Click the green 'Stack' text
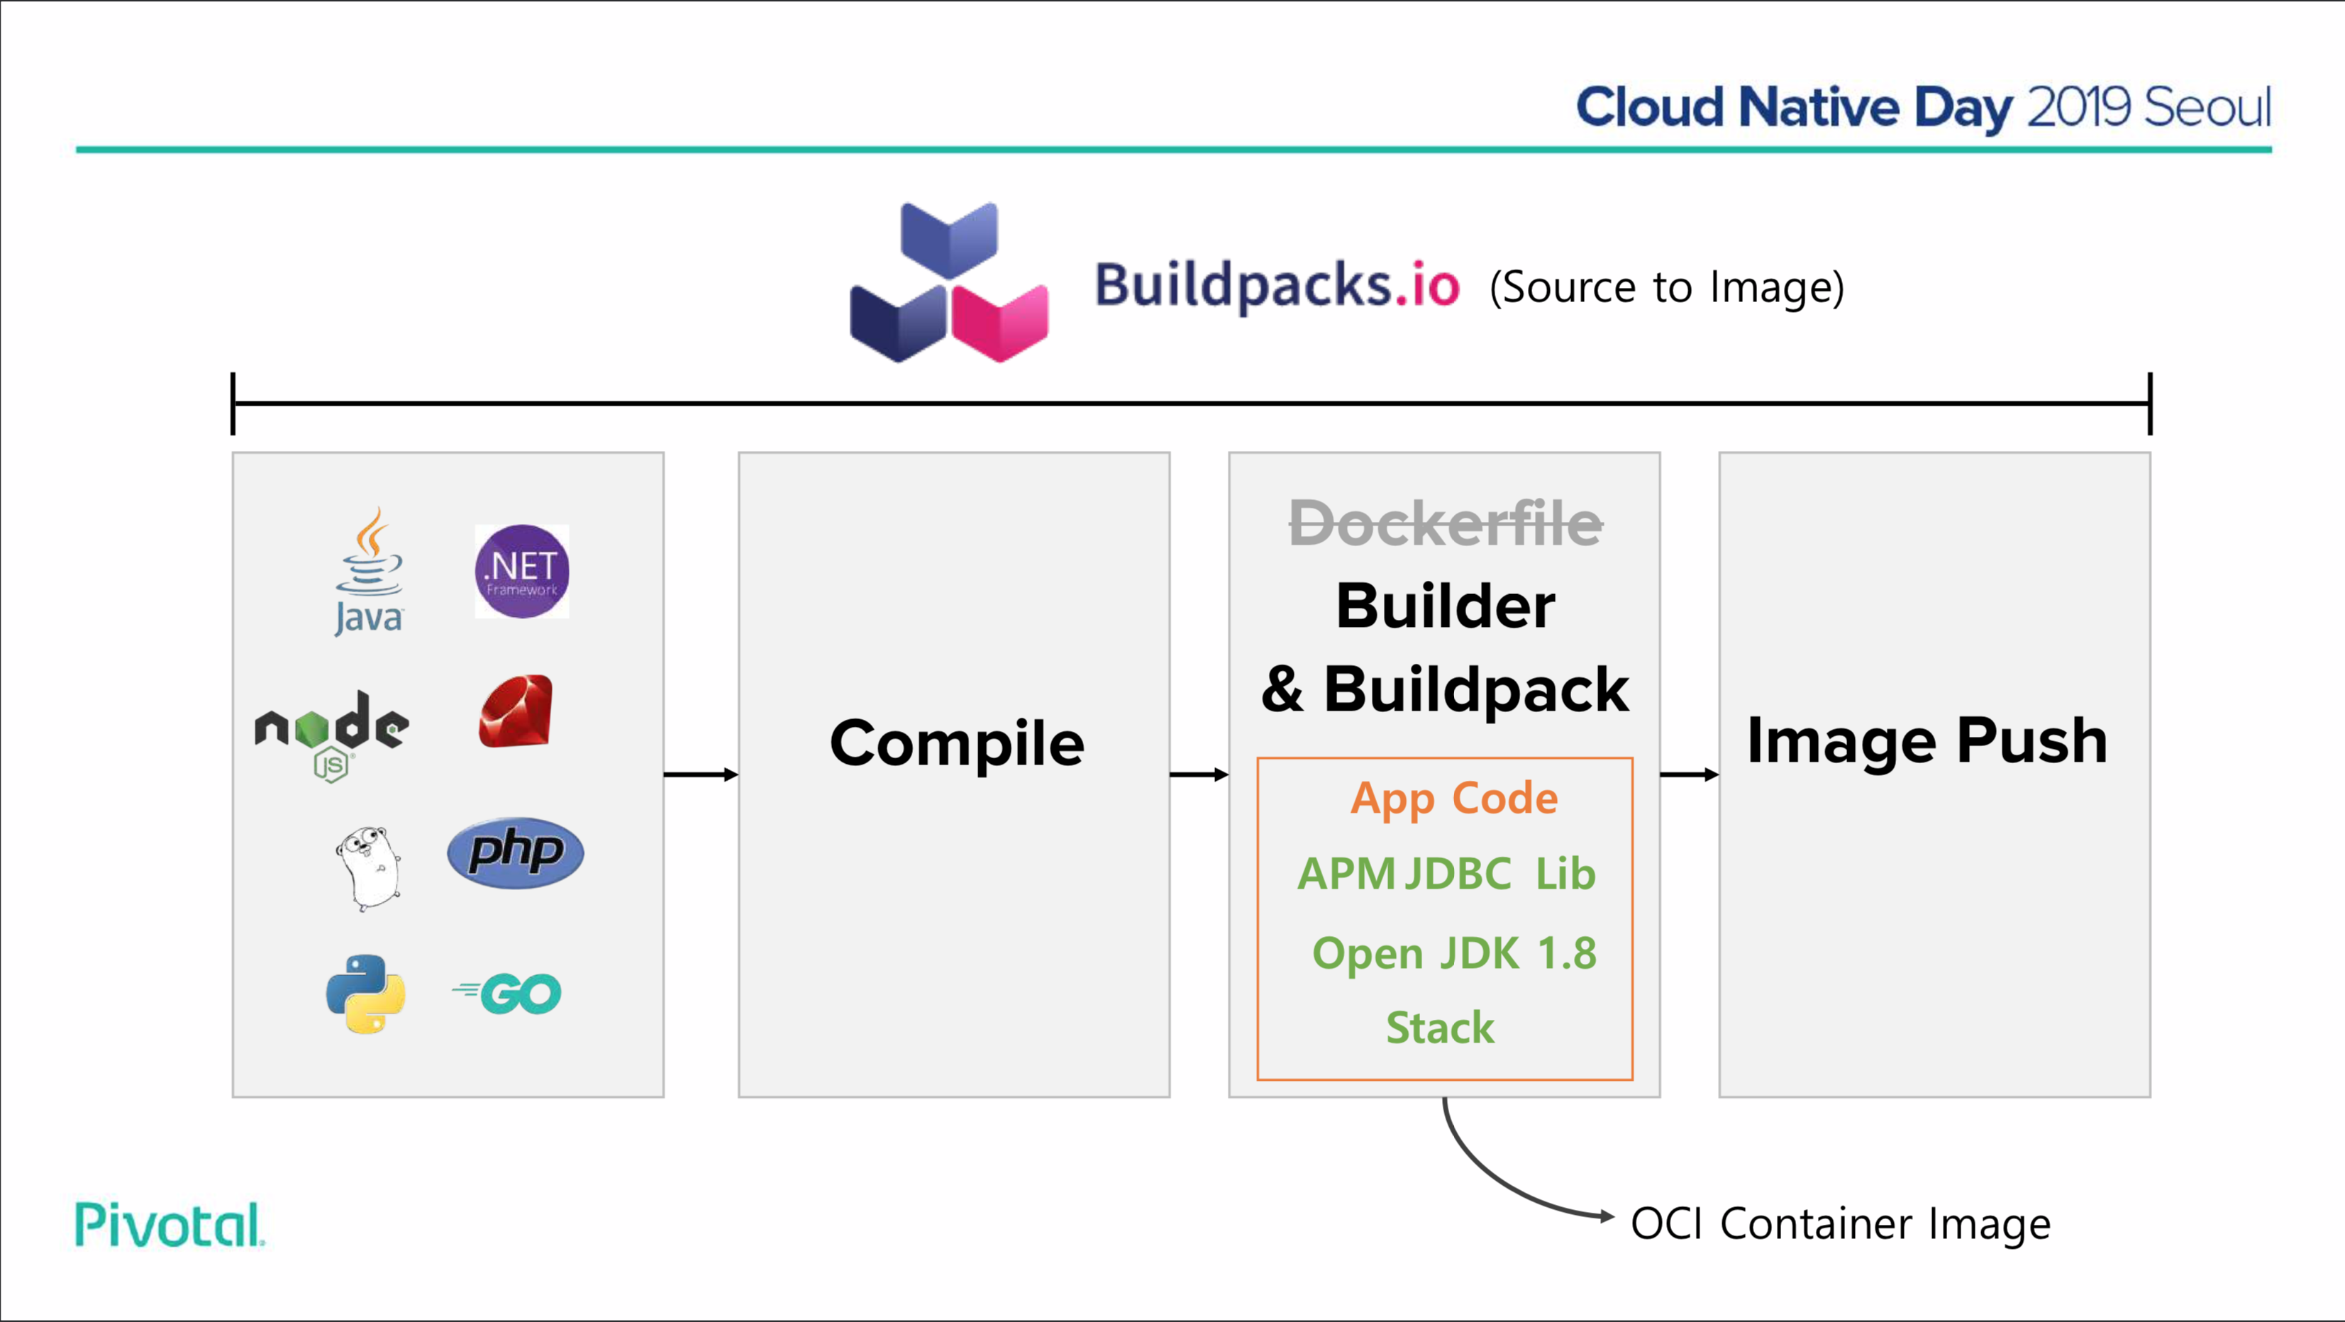Viewport: 2345px width, 1322px height. [x=1440, y=1028]
